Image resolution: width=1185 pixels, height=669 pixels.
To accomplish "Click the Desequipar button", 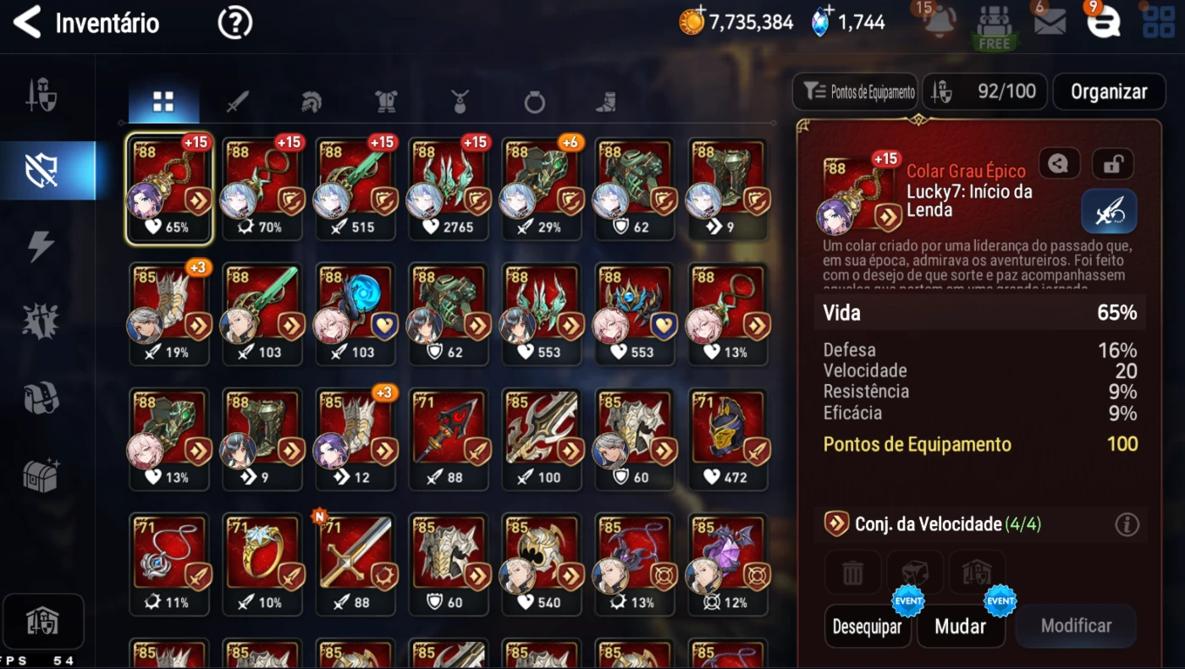I will pyautogui.click(x=867, y=627).
